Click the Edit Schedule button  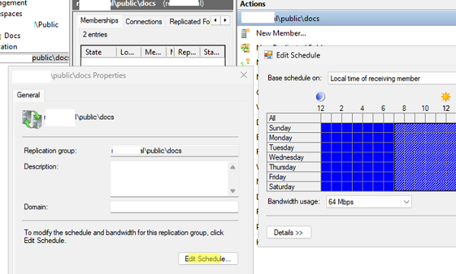click(208, 259)
